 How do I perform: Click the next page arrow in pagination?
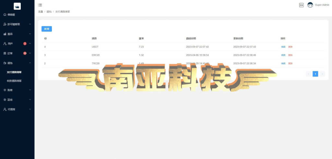pos(322,74)
